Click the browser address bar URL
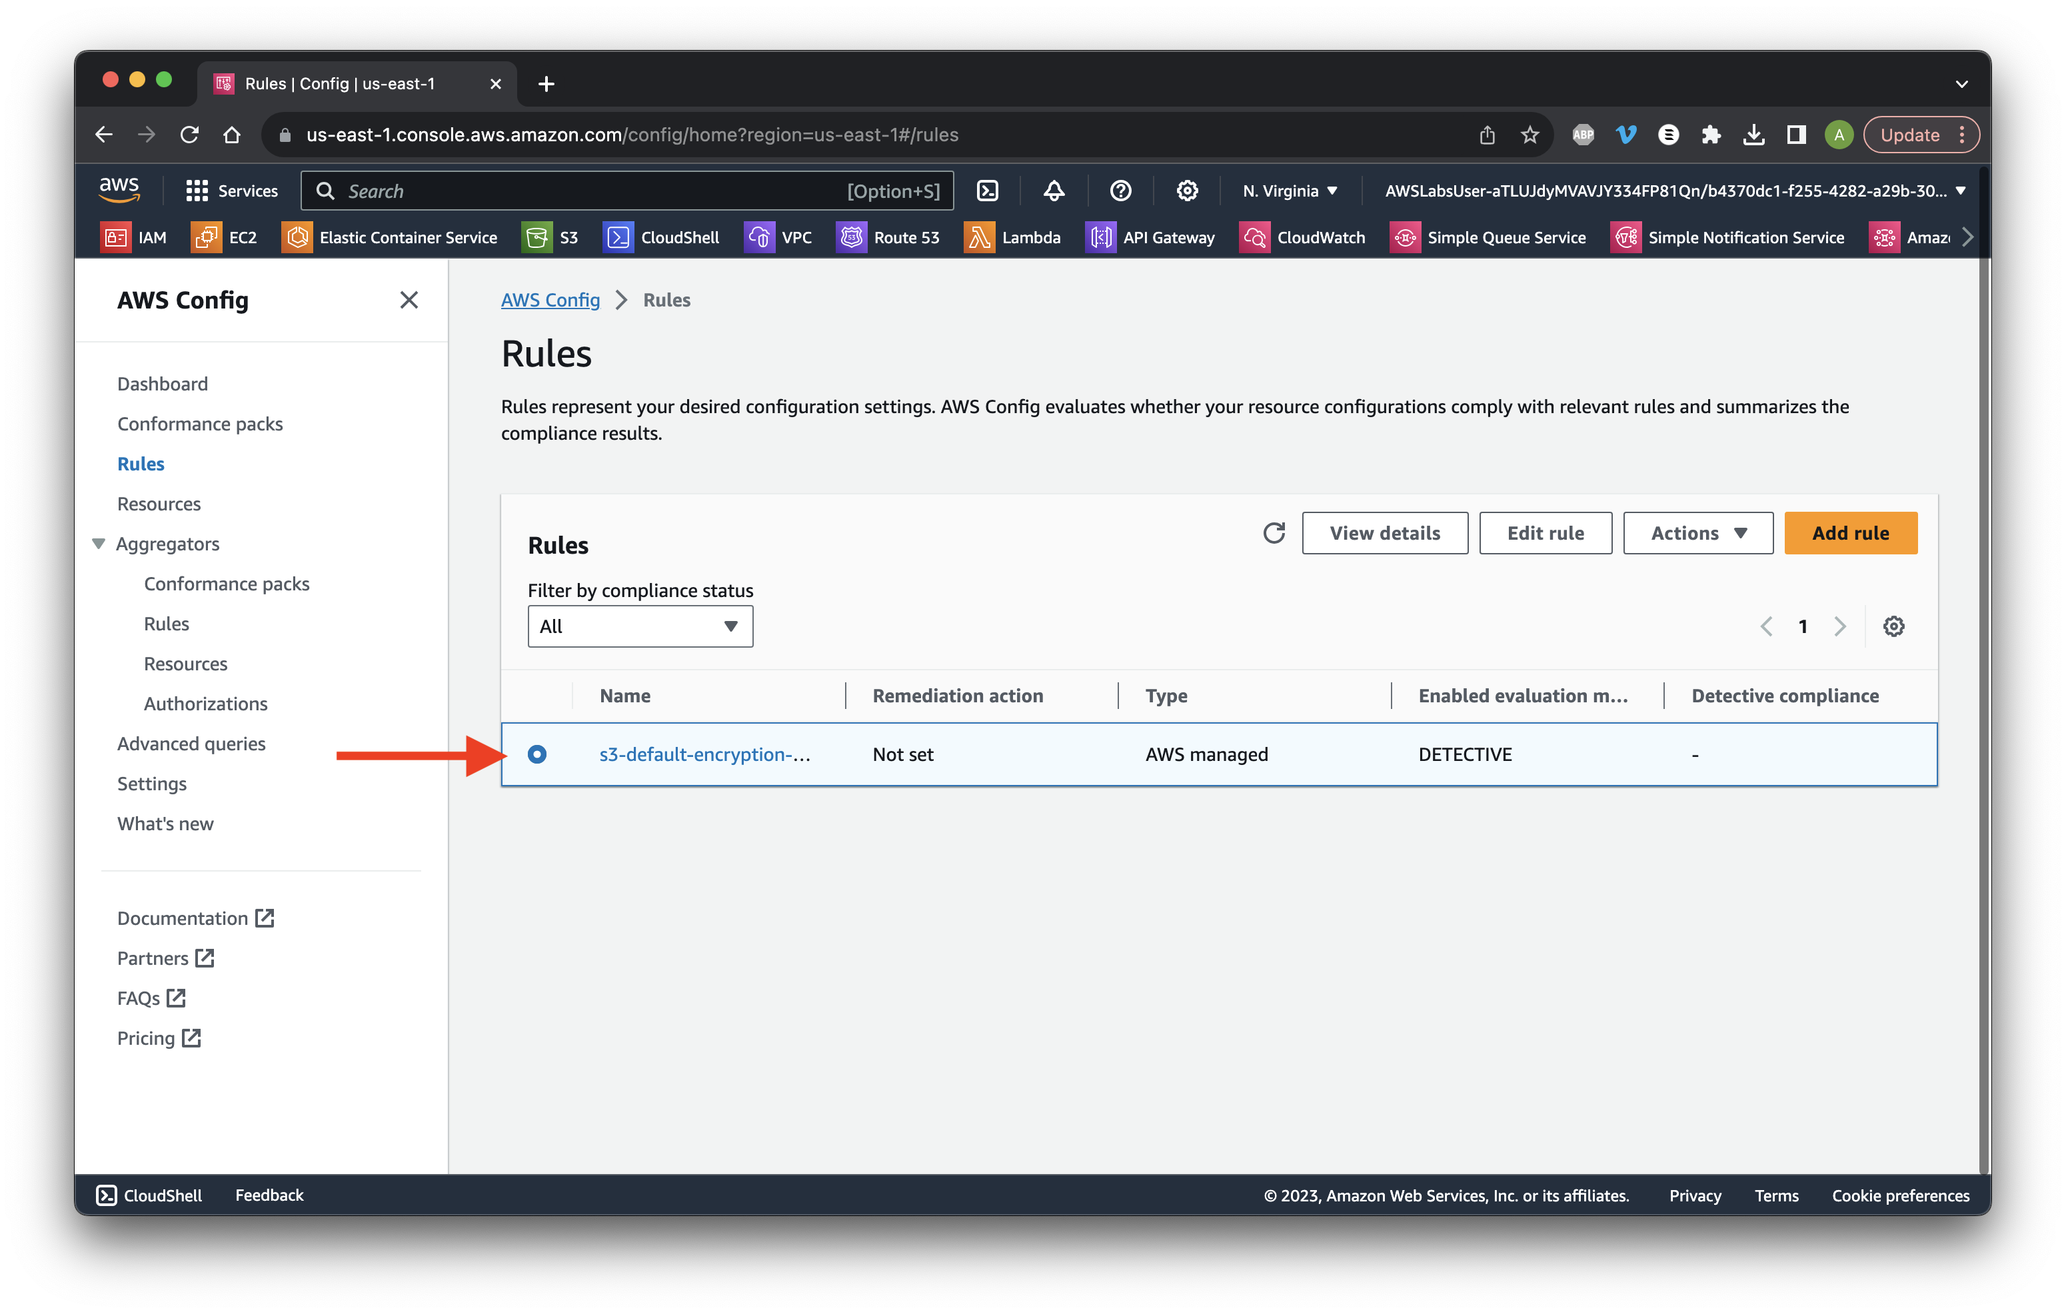Image resolution: width=2066 pixels, height=1314 pixels. coord(632,135)
